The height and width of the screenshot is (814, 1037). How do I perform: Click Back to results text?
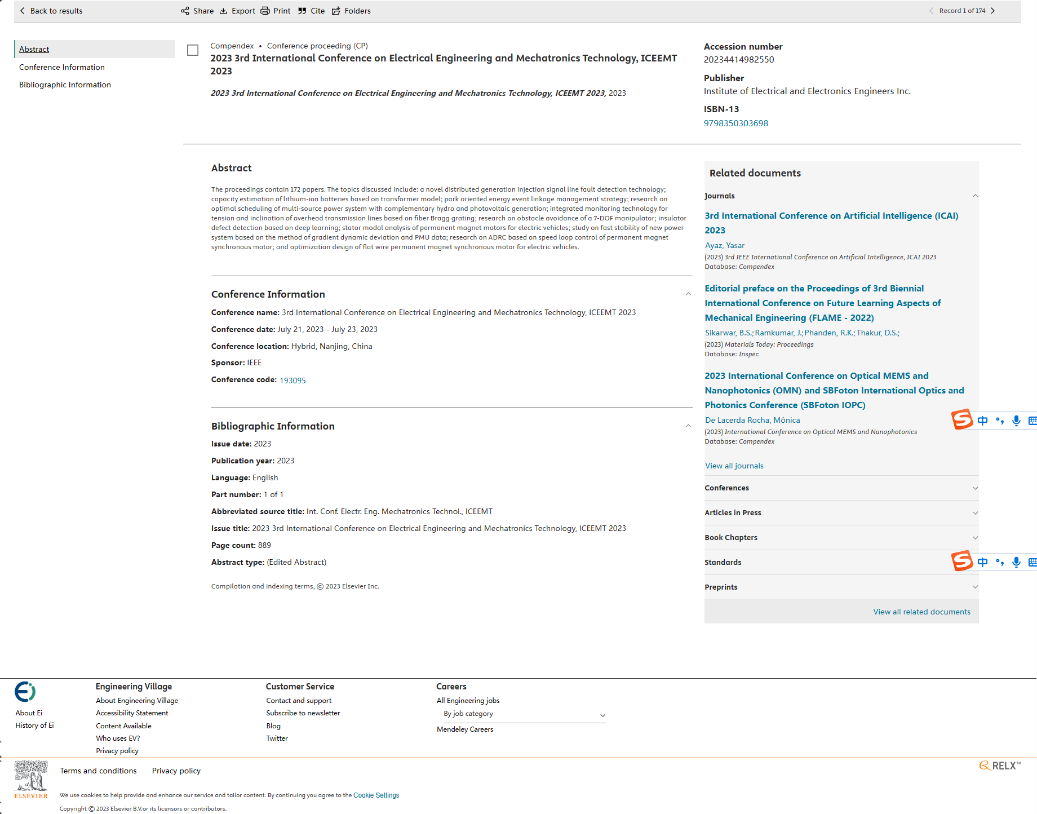tap(56, 11)
